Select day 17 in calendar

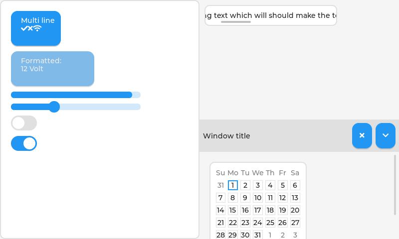[x=257, y=210]
